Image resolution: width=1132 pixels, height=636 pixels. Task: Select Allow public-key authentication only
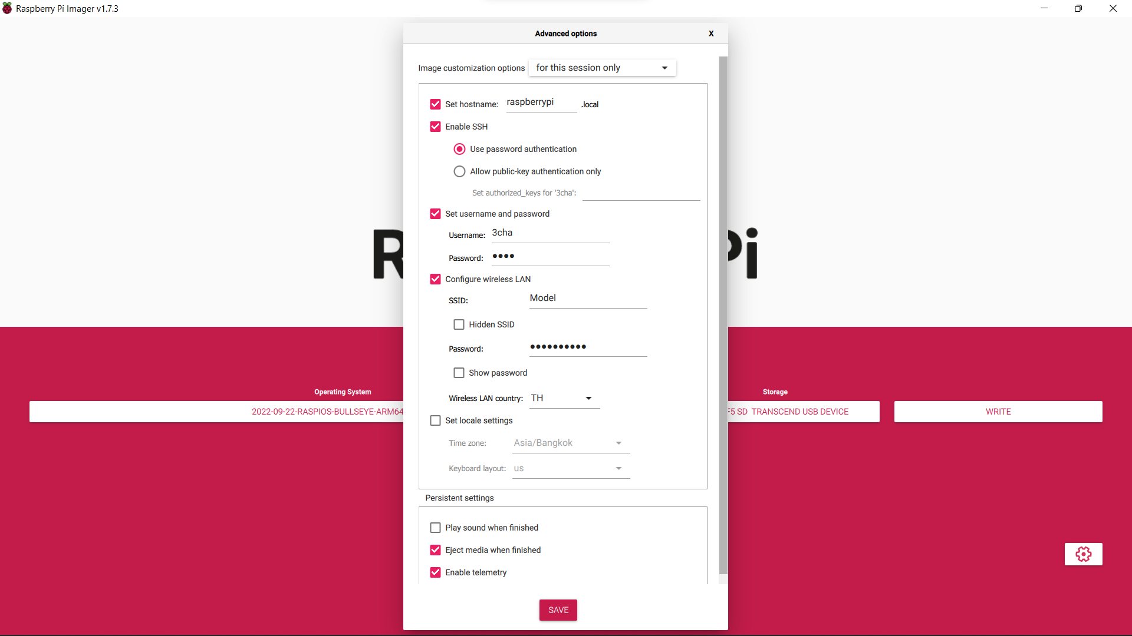[459, 171]
